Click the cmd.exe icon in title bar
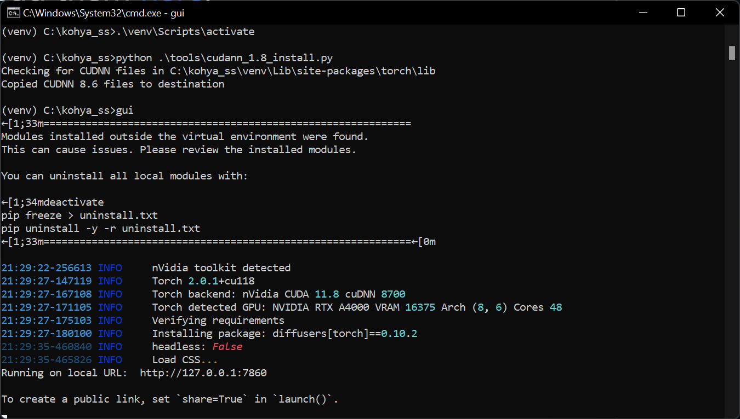The height and width of the screenshot is (419, 740). pyautogui.click(x=14, y=13)
